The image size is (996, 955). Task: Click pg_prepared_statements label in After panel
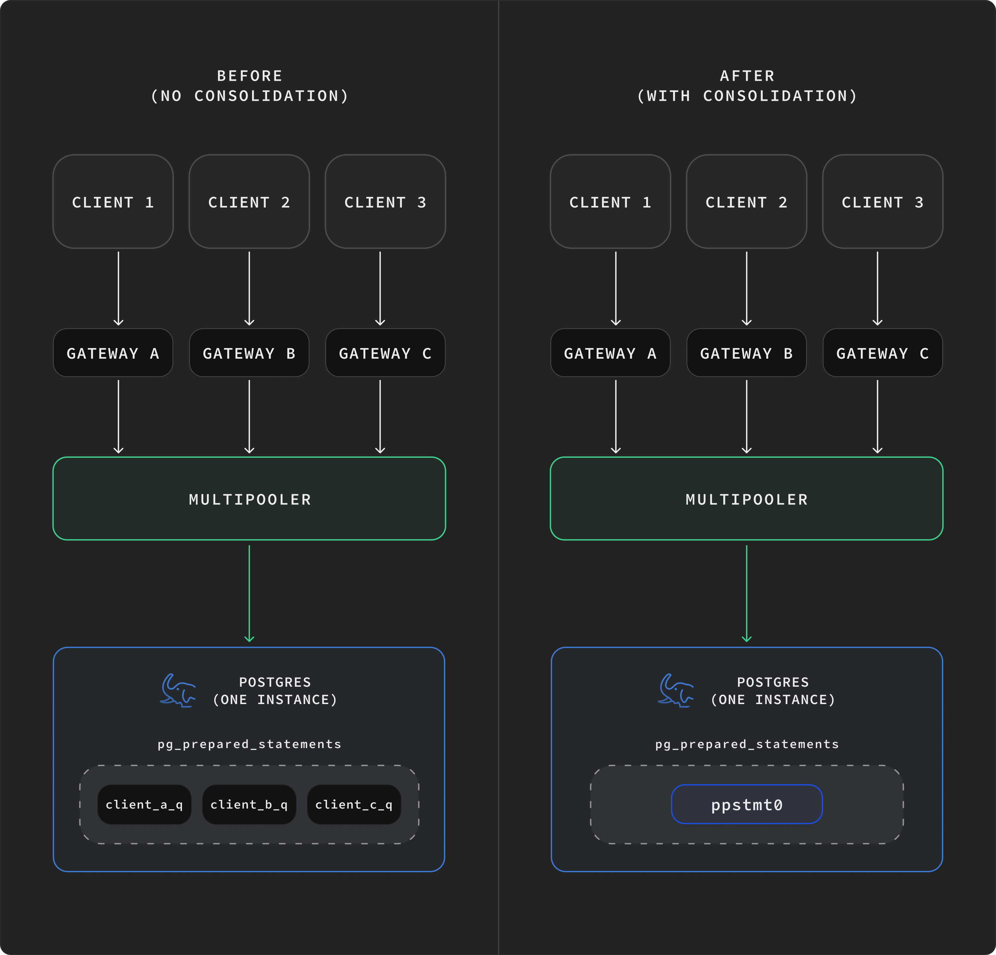coord(746,745)
